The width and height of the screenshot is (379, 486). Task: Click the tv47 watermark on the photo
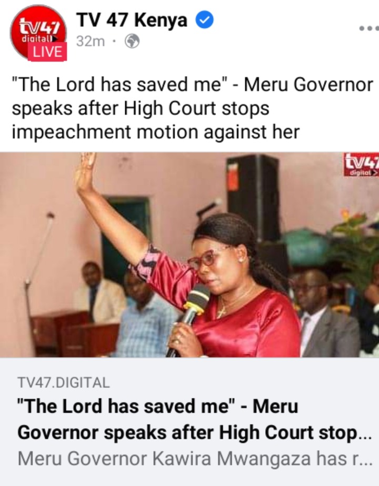(x=361, y=165)
